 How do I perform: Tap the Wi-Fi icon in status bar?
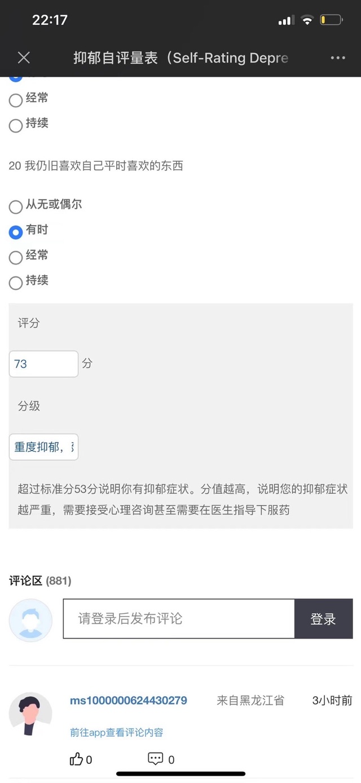[307, 20]
